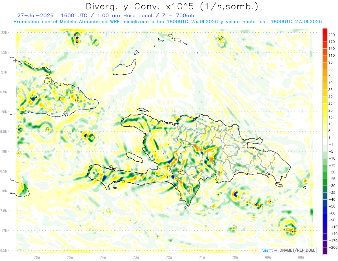The width and height of the screenshot is (338, 261).
Task: Click the dark purple swatch at scale bottom
Action: 325,251
